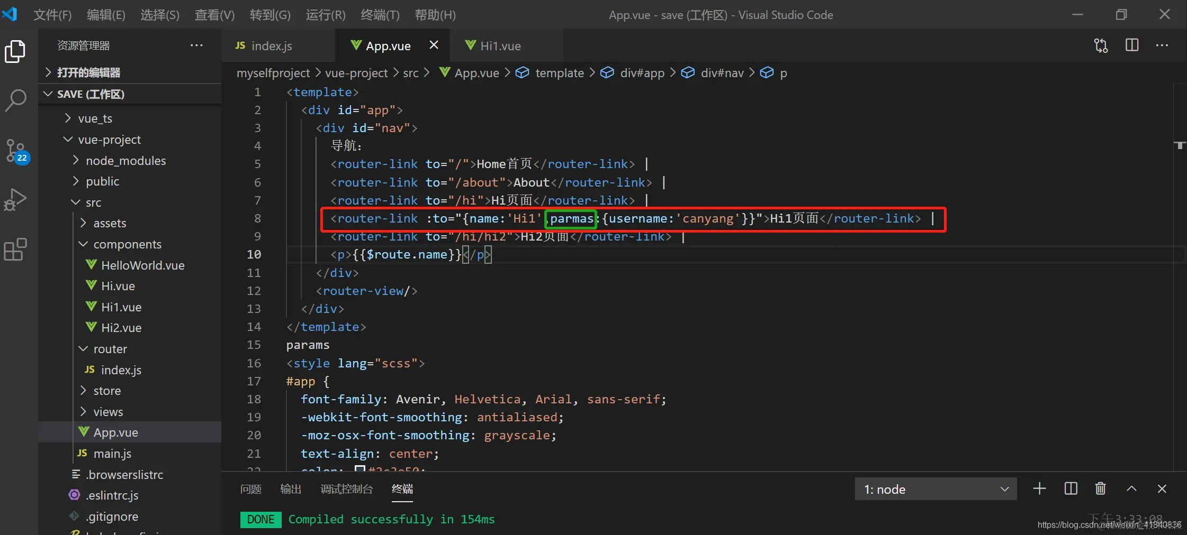1187x535 pixels.
Task: Click the VS Code logo icon
Action: 10,14
